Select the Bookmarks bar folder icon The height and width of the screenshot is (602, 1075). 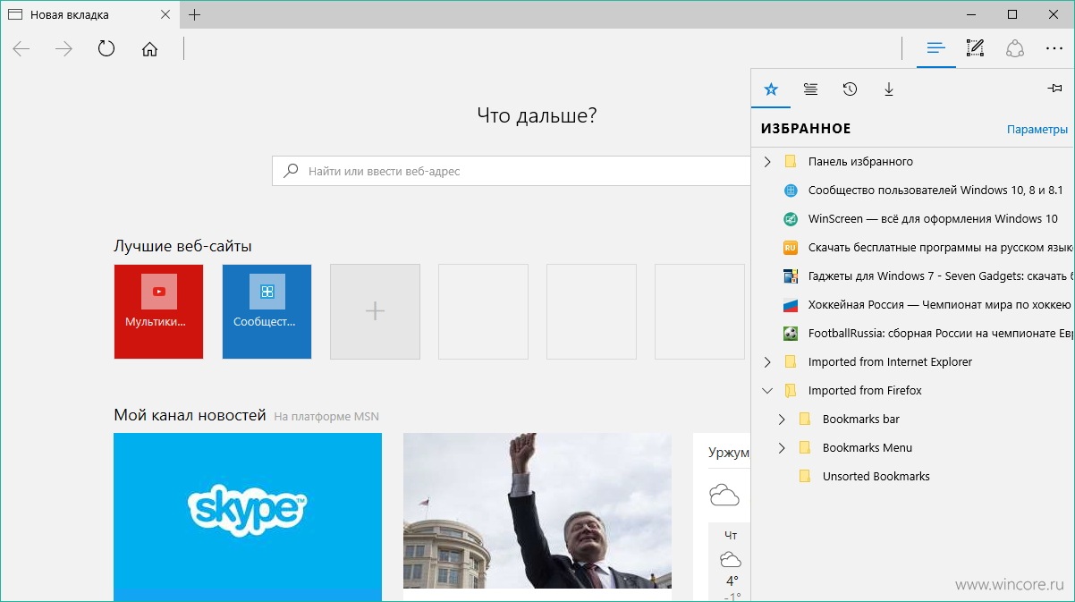click(x=804, y=420)
